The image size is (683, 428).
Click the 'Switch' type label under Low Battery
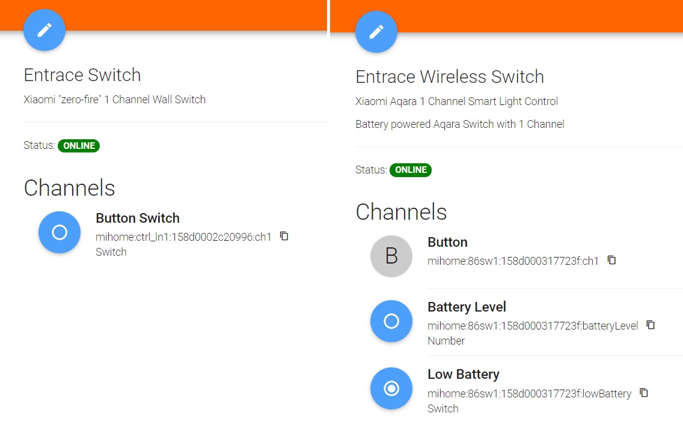[443, 409]
